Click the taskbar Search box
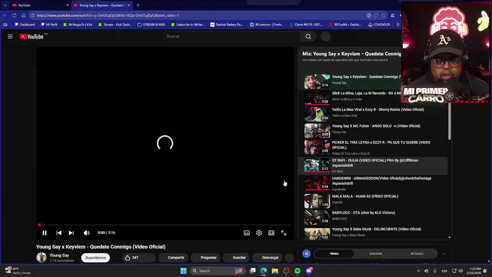Image resolution: width=492 pixels, height=277 pixels. pyautogui.click(x=219, y=271)
